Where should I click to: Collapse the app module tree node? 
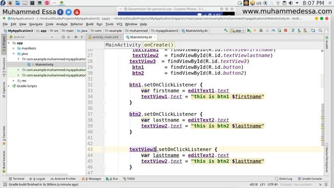click(9, 43)
